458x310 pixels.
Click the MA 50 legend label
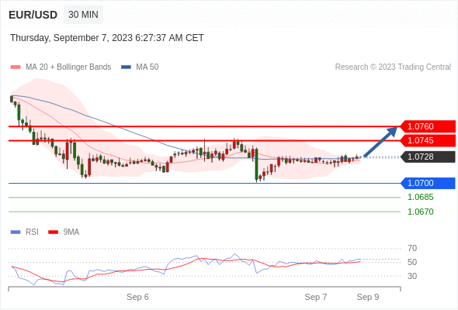tap(147, 67)
